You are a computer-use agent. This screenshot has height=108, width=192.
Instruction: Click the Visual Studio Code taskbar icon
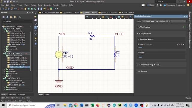(x=125, y=105)
